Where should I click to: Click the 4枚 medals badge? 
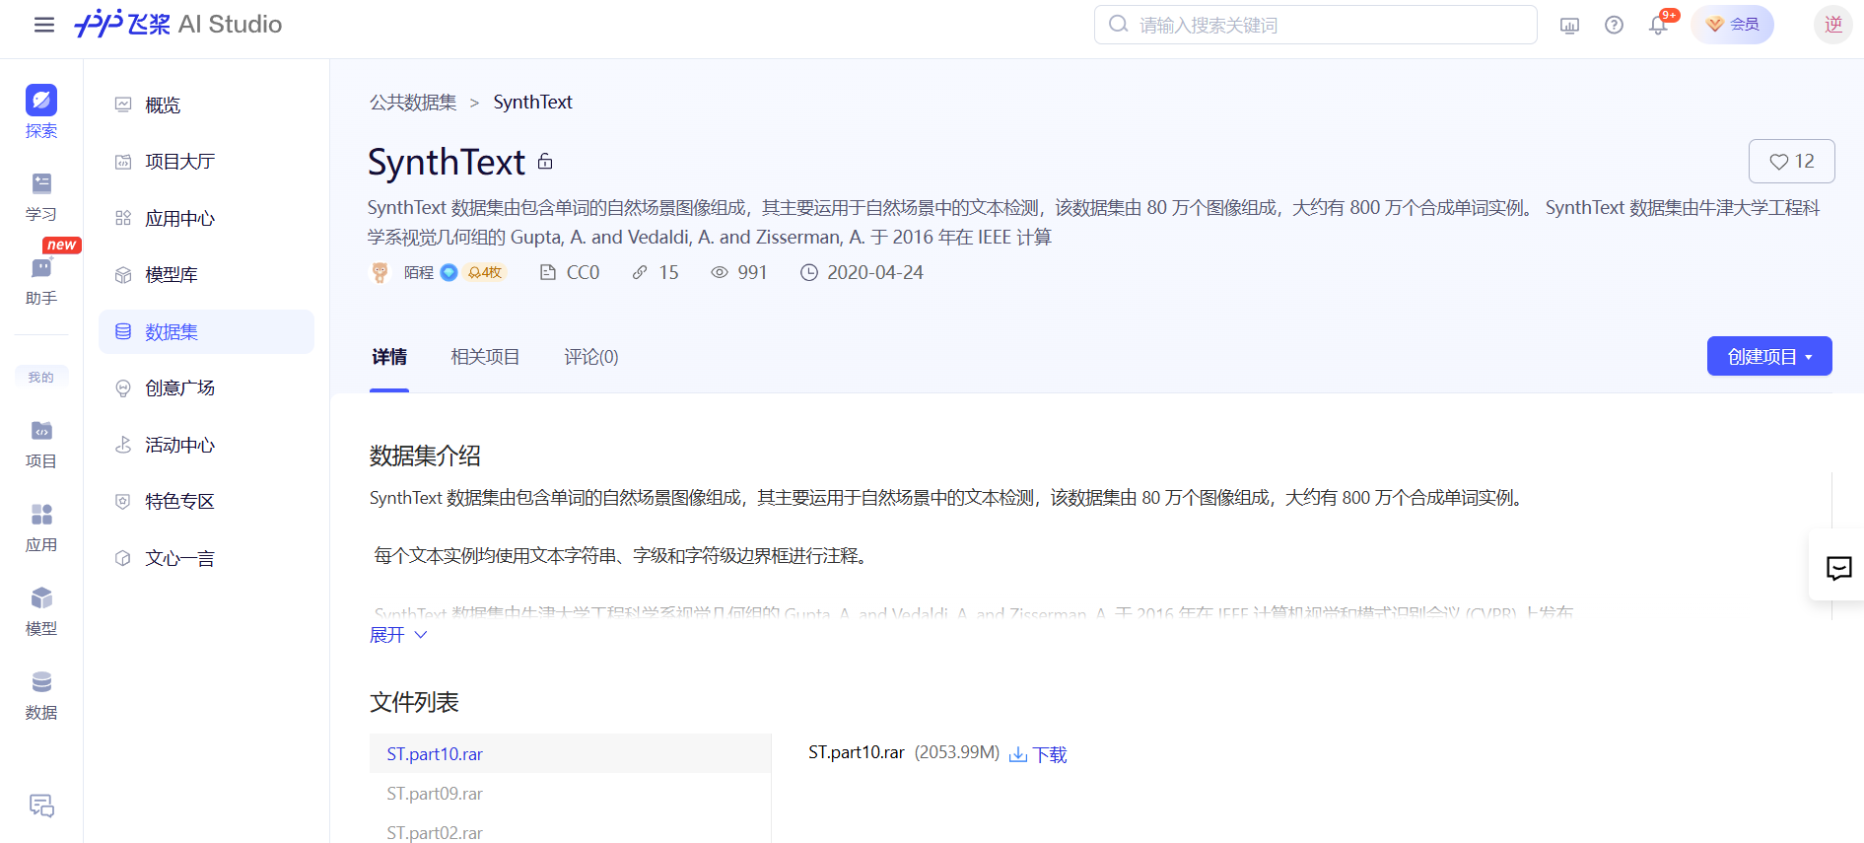[486, 272]
